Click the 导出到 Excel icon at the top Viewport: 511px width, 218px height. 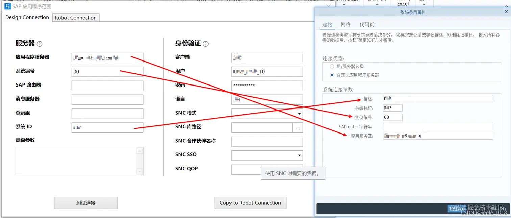pos(403,3)
